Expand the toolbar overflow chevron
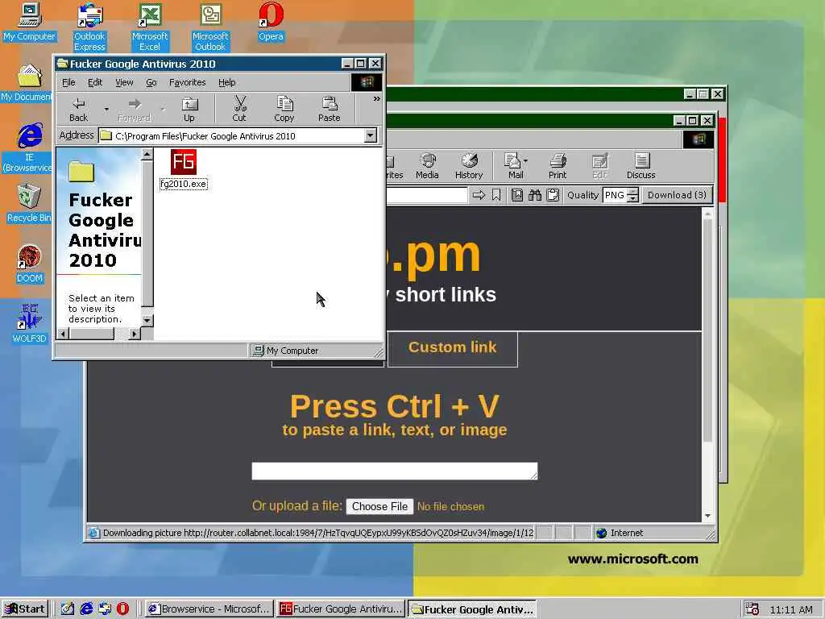825x619 pixels. coord(377,99)
